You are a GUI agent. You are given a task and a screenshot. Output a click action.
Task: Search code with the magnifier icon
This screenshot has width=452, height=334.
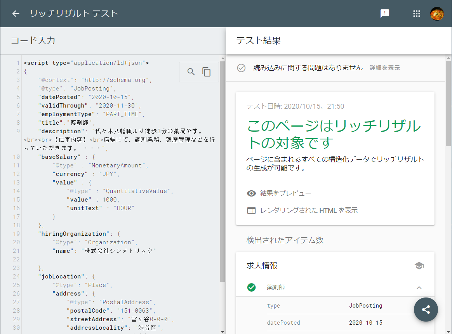point(191,72)
